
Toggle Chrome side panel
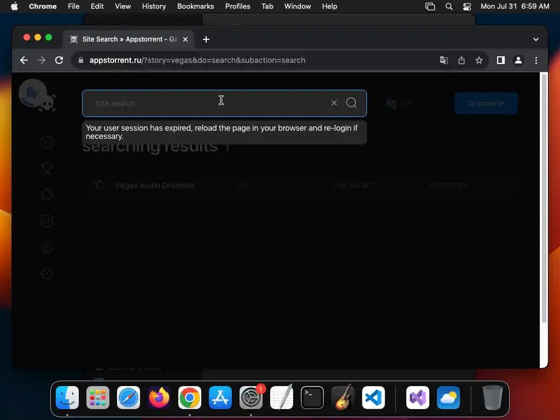tap(501, 60)
